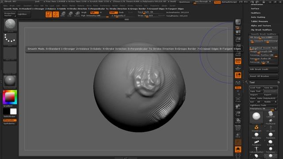Click the right shelf Move view icon
The width and height of the screenshot is (283, 159).
point(238,107)
